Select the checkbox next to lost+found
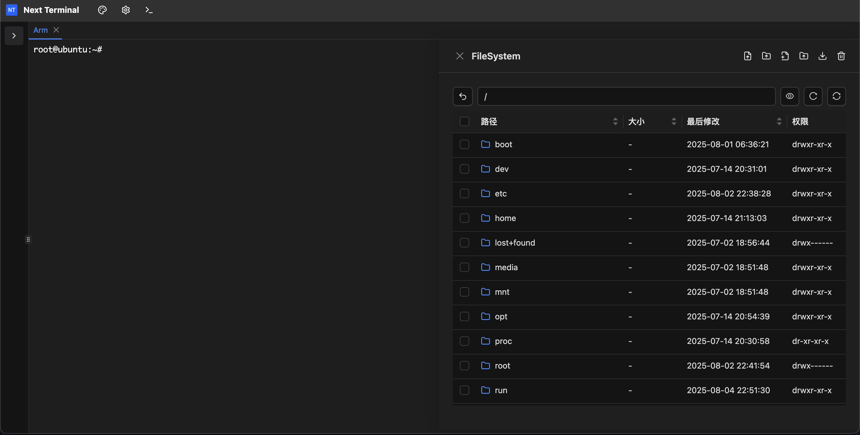860x435 pixels. coord(465,243)
